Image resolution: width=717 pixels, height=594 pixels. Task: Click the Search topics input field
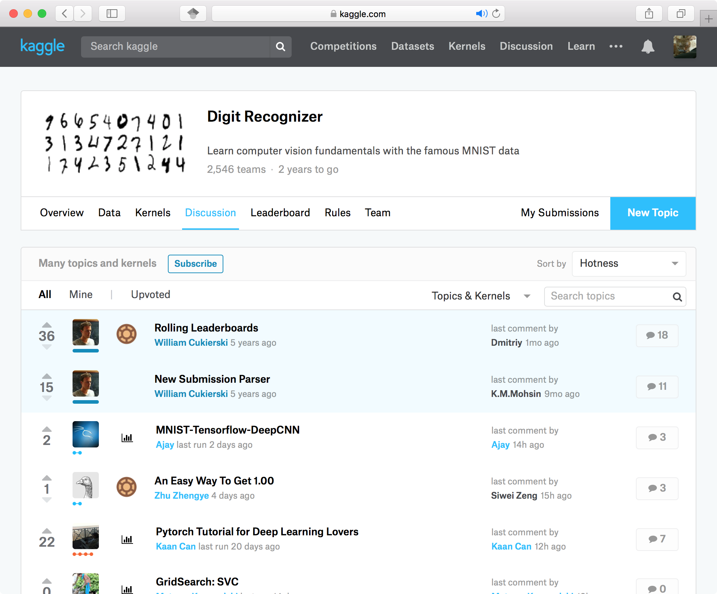tap(608, 296)
